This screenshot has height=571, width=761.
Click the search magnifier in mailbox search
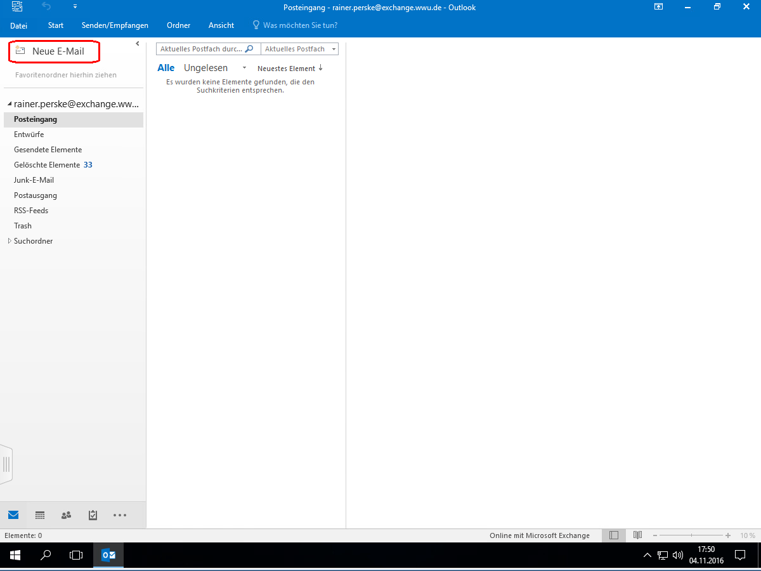[x=249, y=49]
